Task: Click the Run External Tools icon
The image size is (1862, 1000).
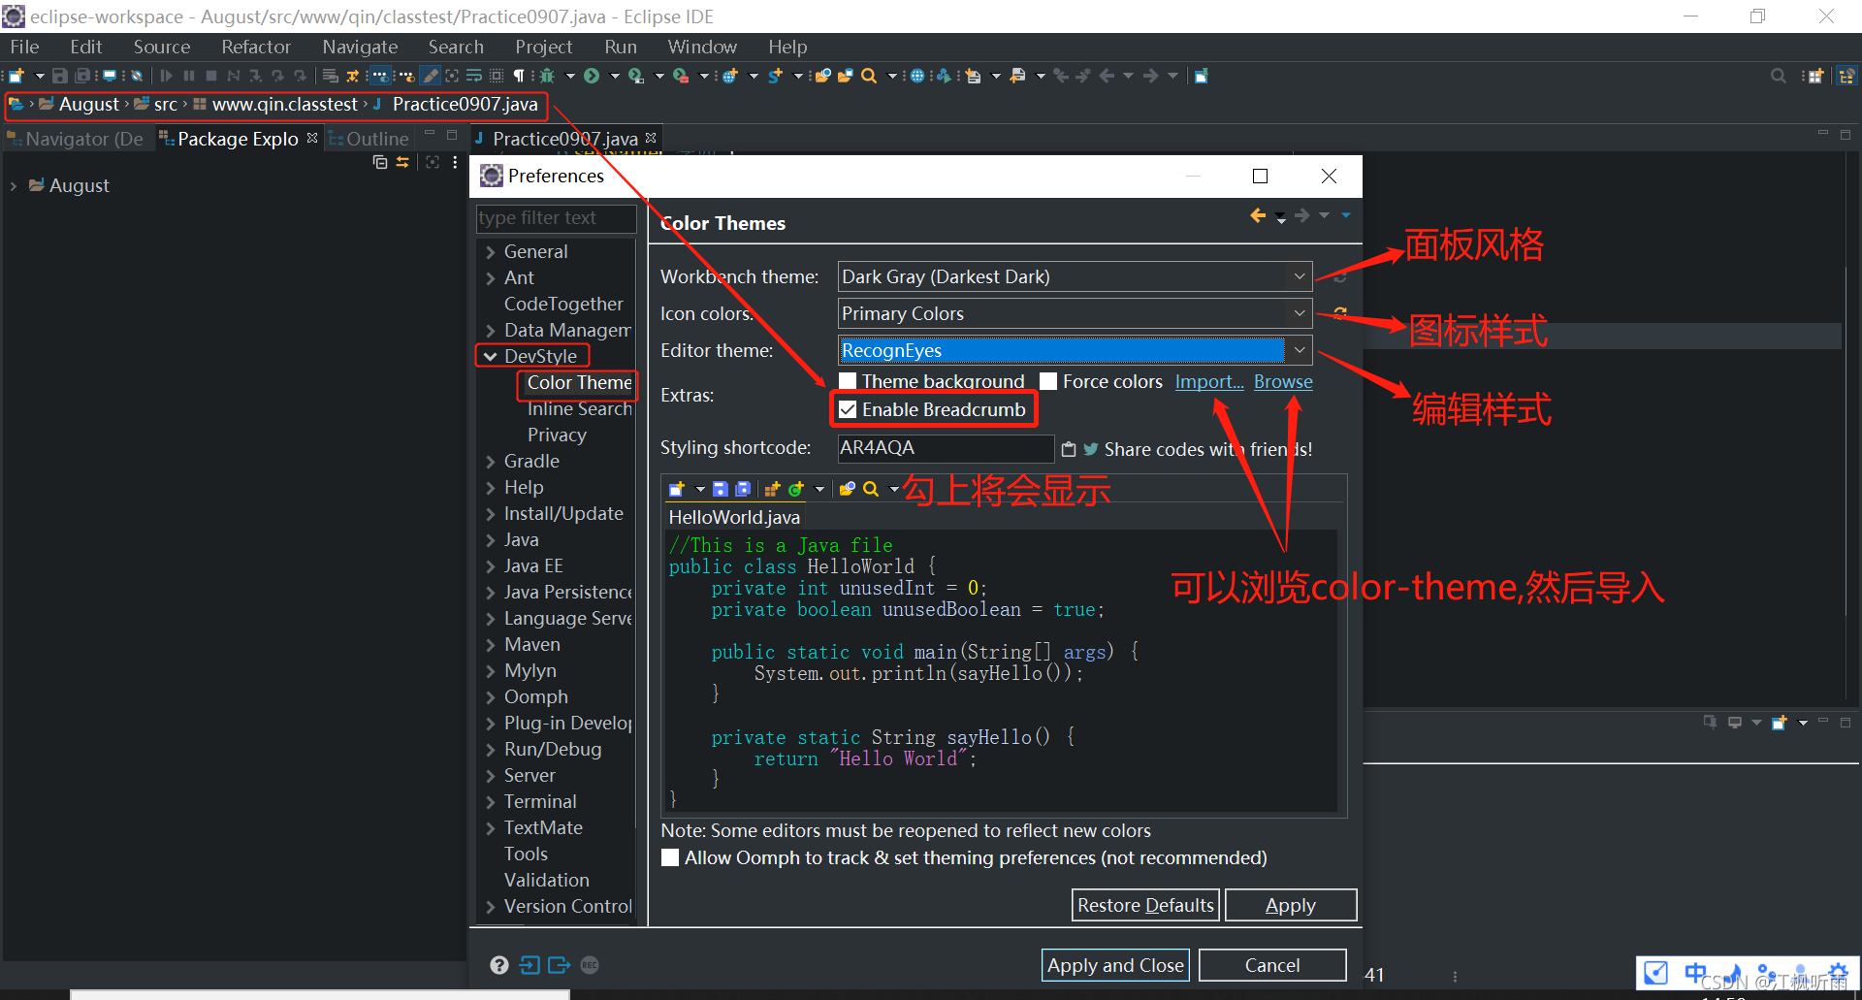Action: pyautogui.click(x=681, y=76)
